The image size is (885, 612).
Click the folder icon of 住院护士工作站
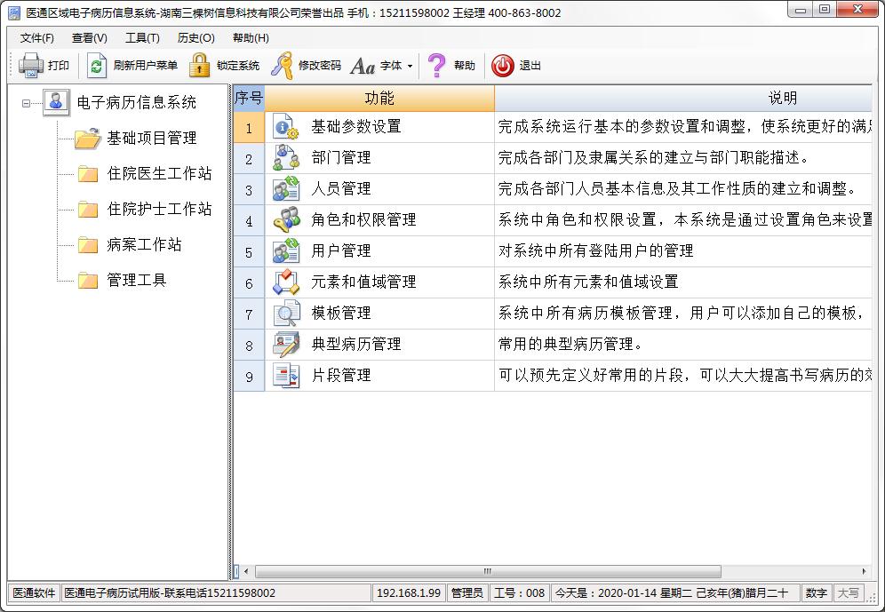point(88,210)
